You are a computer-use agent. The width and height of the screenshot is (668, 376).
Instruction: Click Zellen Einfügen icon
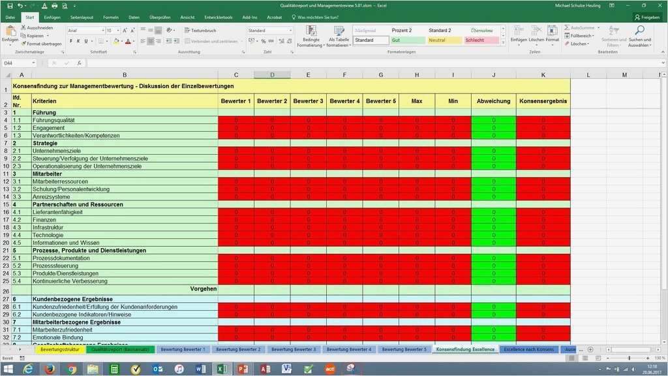519,31
